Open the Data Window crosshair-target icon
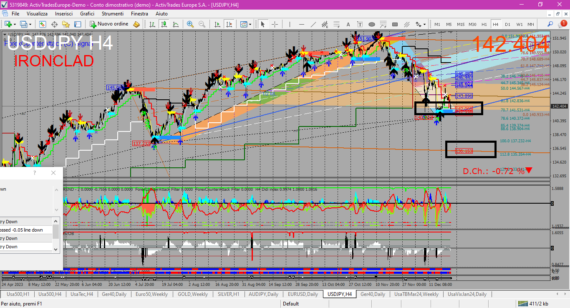570x308 pixels. (x=54, y=24)
